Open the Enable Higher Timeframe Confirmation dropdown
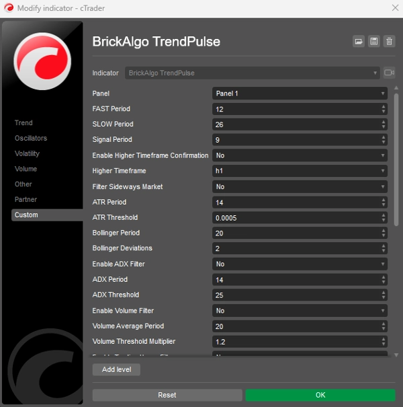403x407 pixels. [x=300, y=155]
